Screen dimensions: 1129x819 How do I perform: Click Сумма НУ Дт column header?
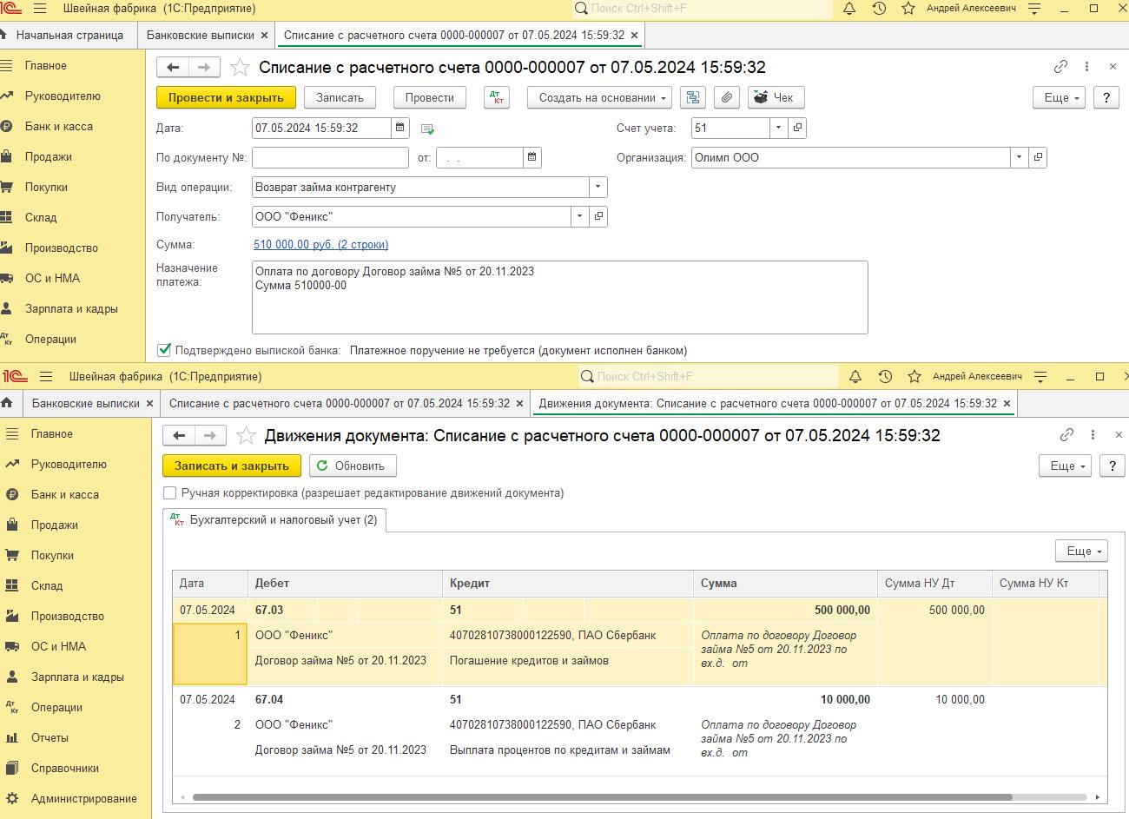coord(934,583)
